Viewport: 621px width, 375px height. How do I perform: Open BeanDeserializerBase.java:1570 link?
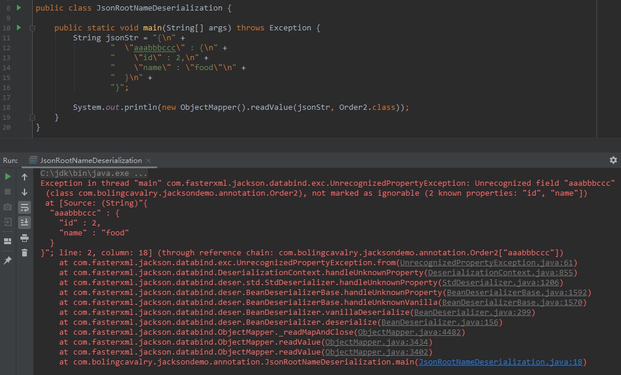coord(512,302)
